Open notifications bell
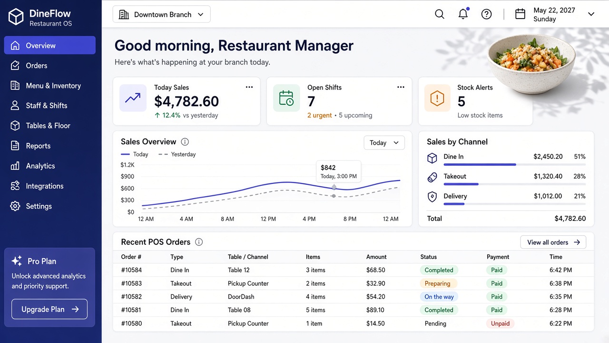 point(463,14)
